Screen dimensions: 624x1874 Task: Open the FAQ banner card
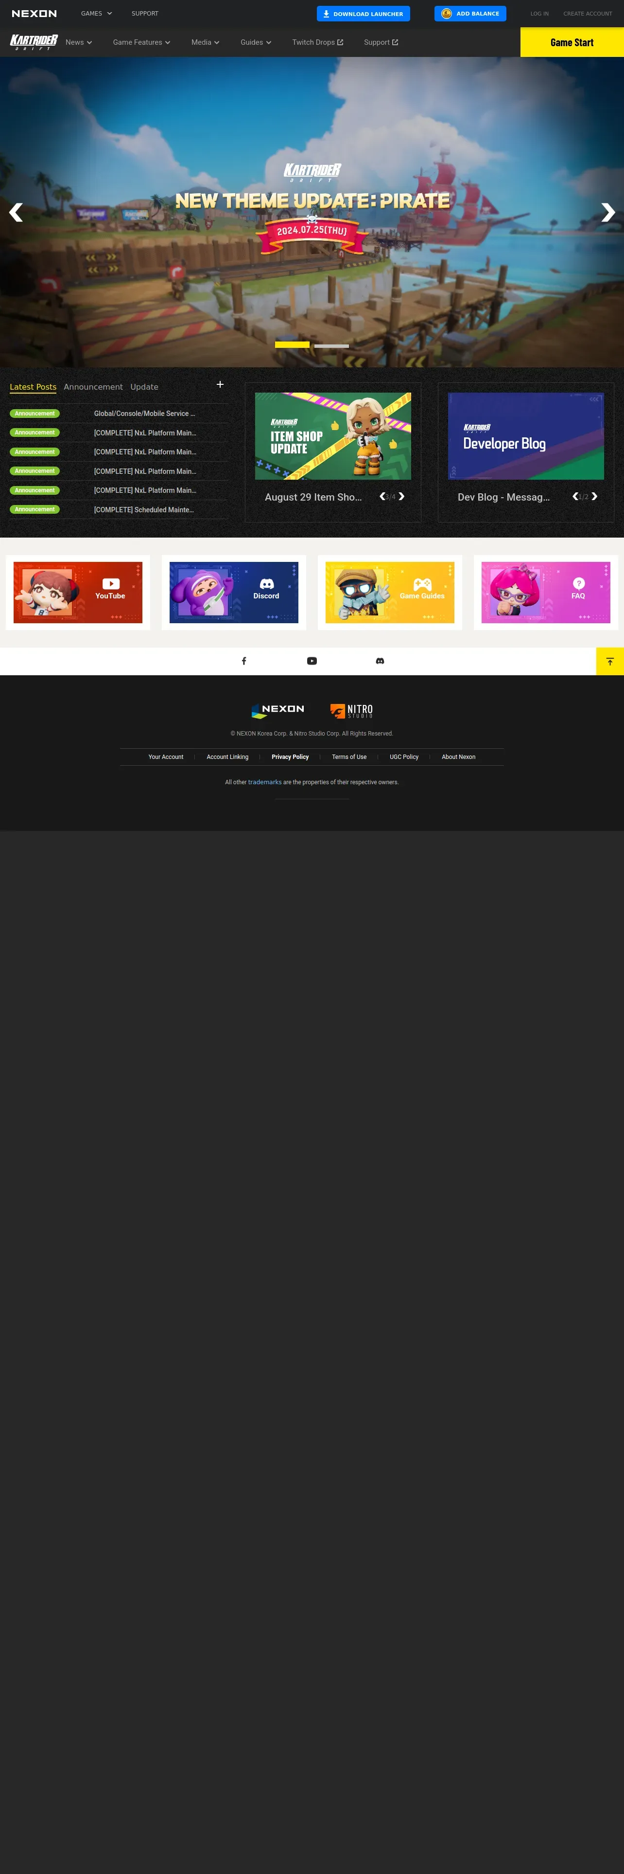pos(546,592)
